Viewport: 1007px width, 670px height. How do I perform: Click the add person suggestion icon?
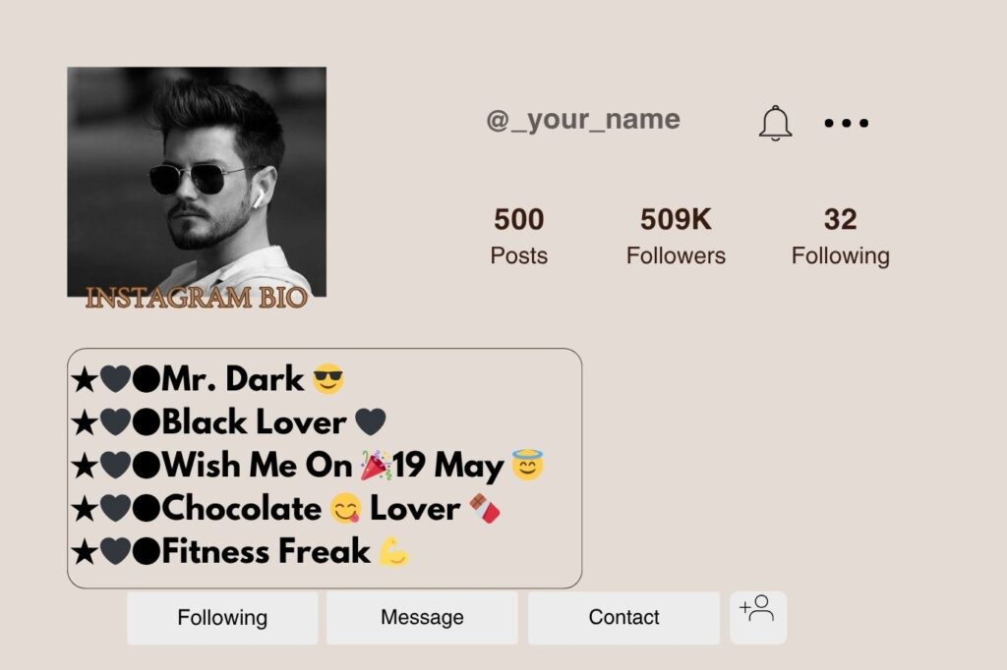[x=757, y=610]
